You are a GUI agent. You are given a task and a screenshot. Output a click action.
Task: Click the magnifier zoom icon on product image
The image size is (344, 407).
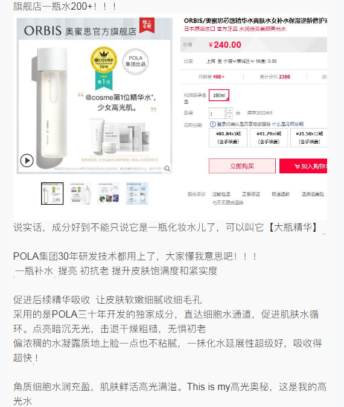click(167, 168)
